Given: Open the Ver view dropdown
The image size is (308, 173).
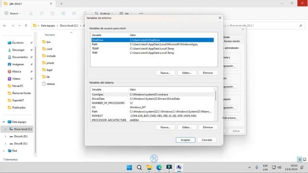Looking at the screenshot, I should click(126, 13).
